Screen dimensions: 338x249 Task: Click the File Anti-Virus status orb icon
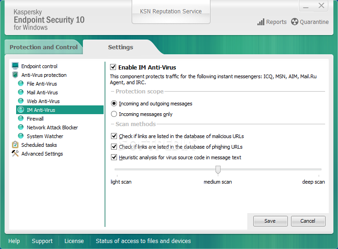[x=21, y=84]
